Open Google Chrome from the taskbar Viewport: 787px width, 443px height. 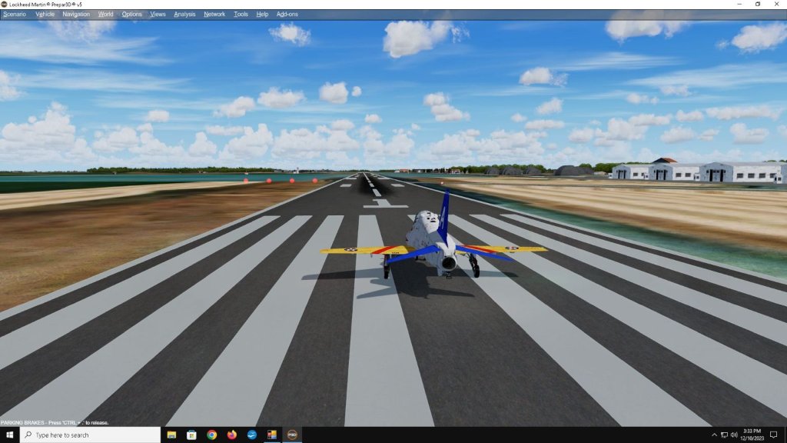[211, 435]
